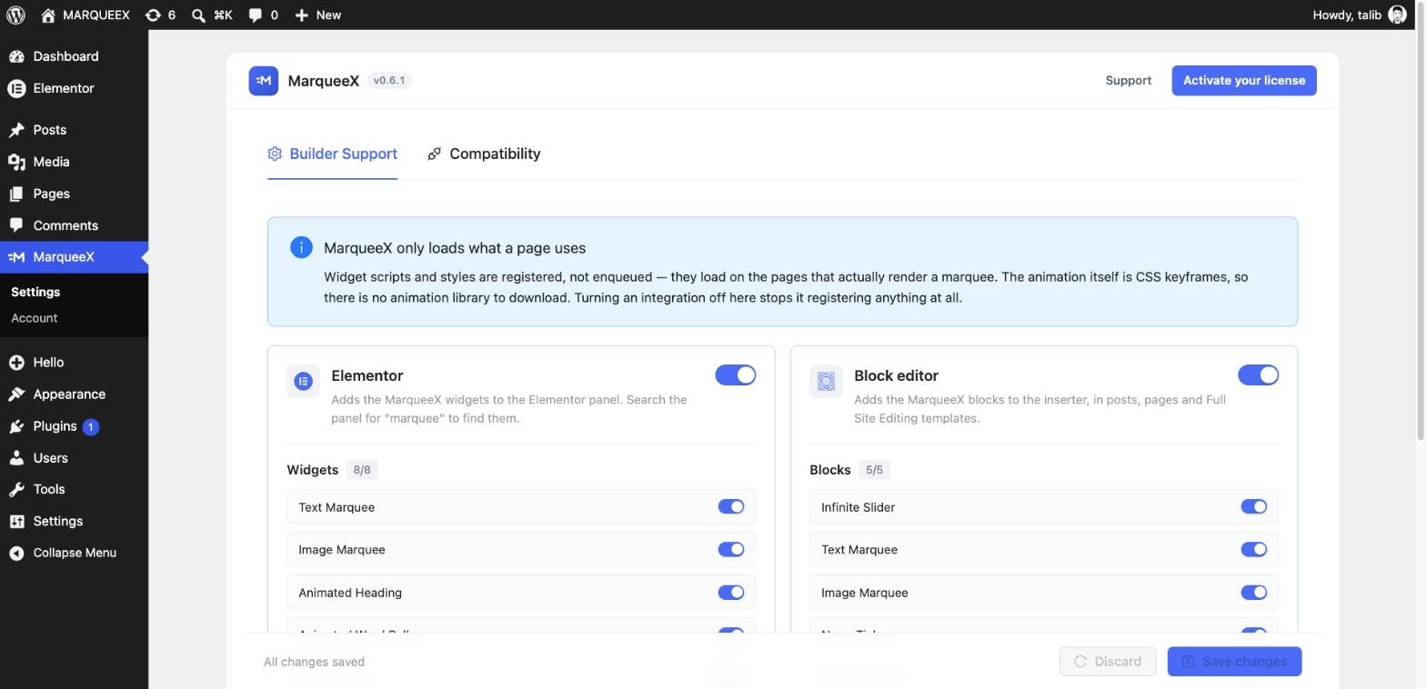Click the ⌘K search shortcut label
The image size is (1426, 689).
pos(223,15)
